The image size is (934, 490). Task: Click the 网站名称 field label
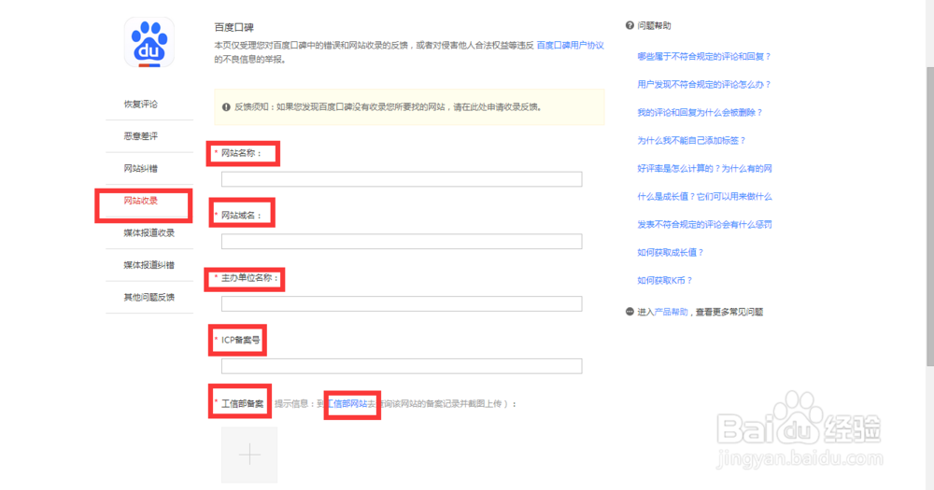tap(241, 153)
